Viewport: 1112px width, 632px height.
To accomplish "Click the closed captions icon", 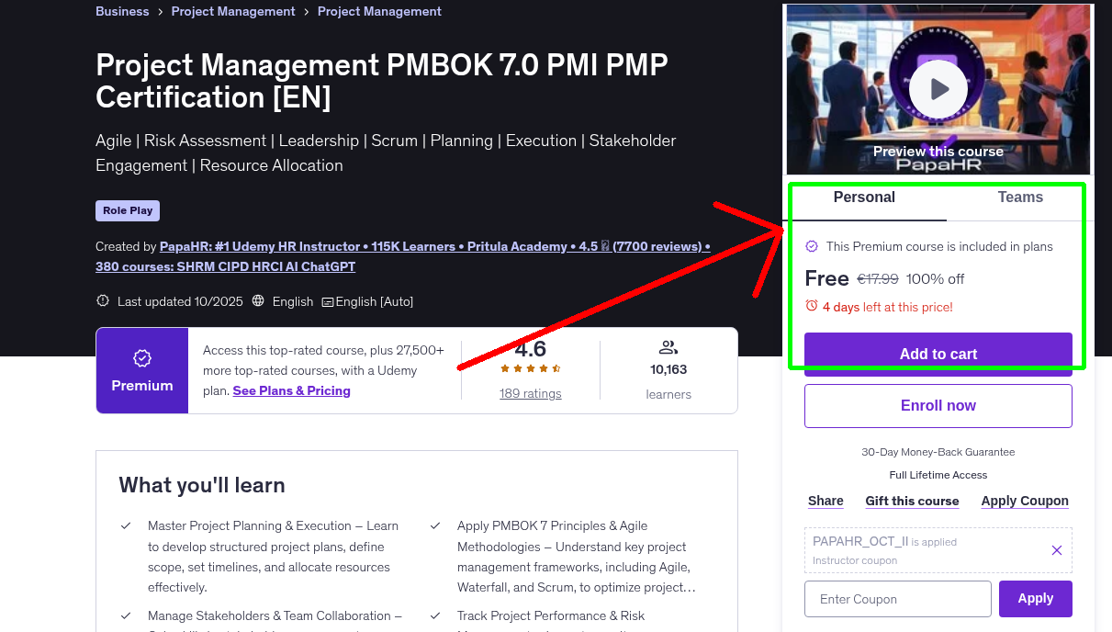I will pyautogui.click(x=327, y=302).
